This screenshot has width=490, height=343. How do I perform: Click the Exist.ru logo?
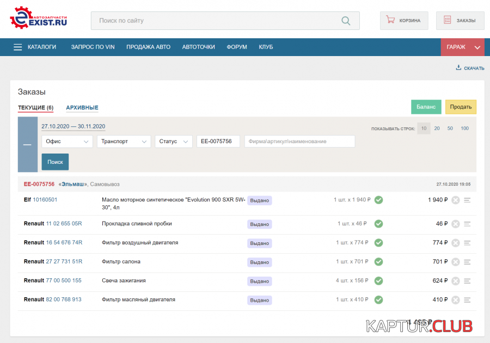click(39, 18)
